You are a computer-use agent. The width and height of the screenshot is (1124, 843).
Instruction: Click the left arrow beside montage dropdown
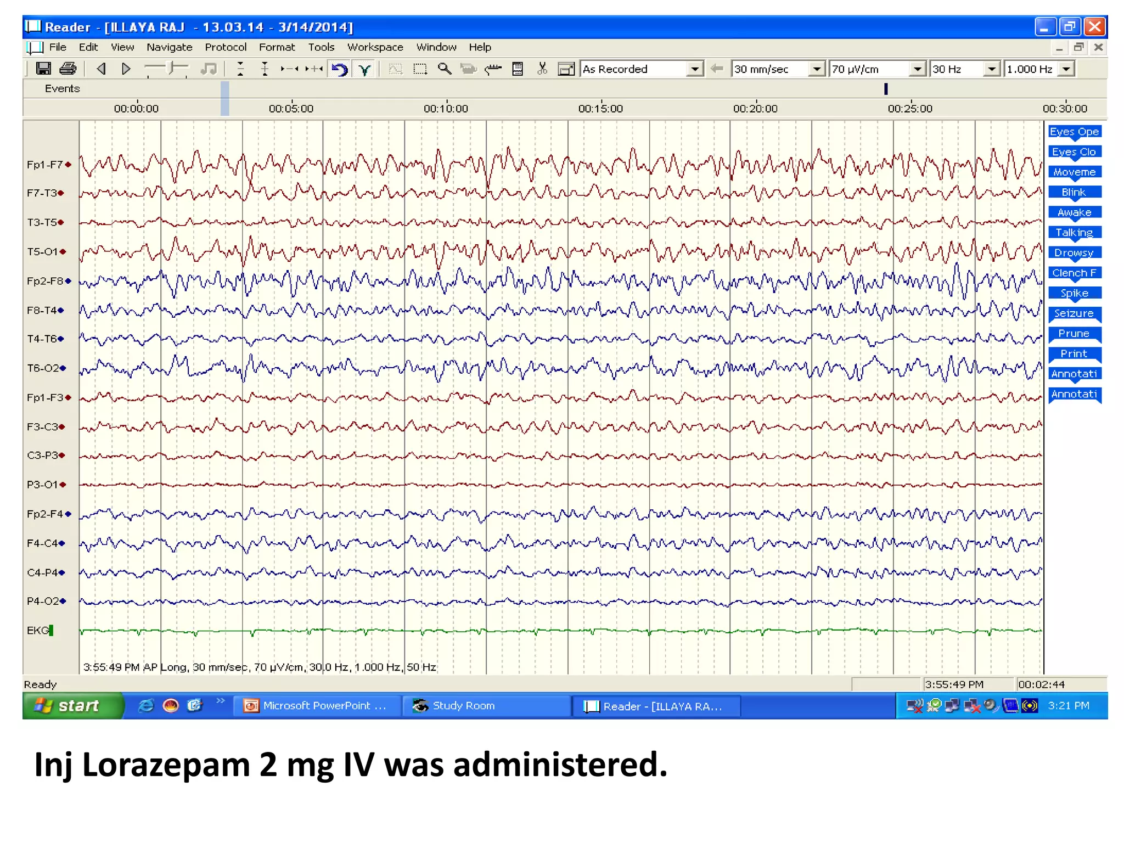[x=716, y=69]
